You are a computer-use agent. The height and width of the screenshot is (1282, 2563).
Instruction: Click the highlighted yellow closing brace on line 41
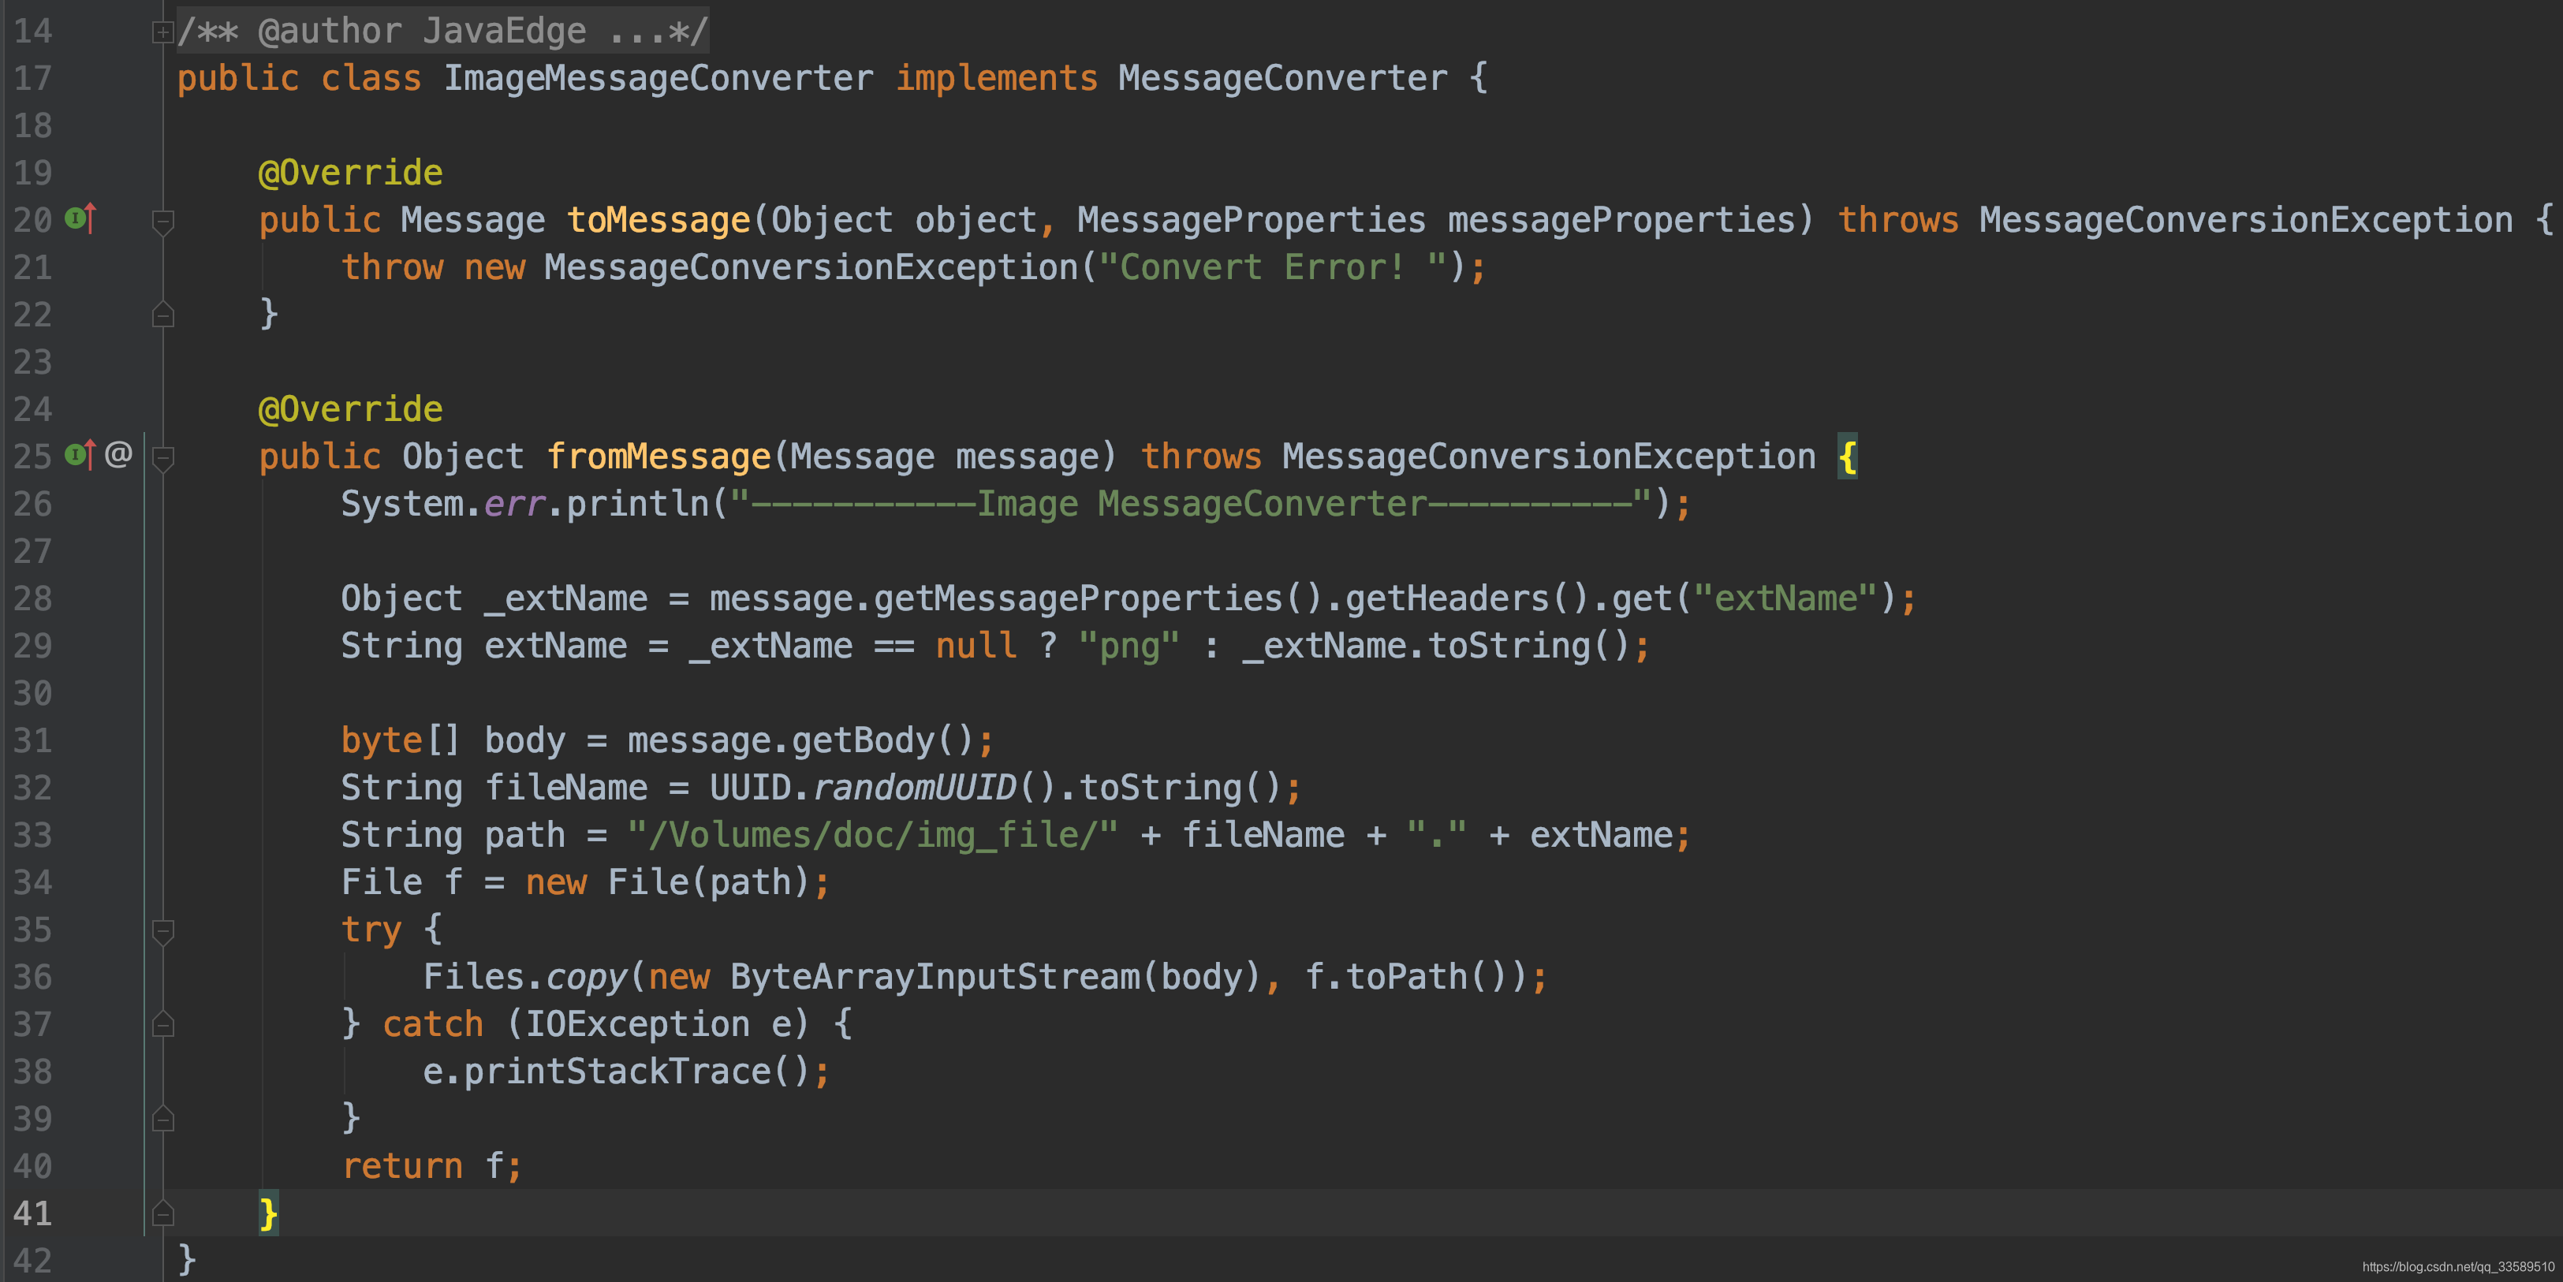[x=267, y=1213]
